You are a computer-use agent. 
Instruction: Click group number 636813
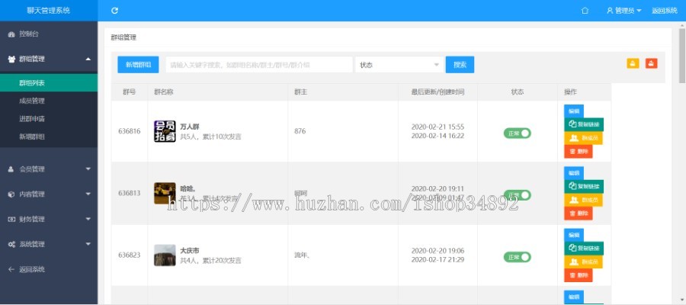coord(130,193)
